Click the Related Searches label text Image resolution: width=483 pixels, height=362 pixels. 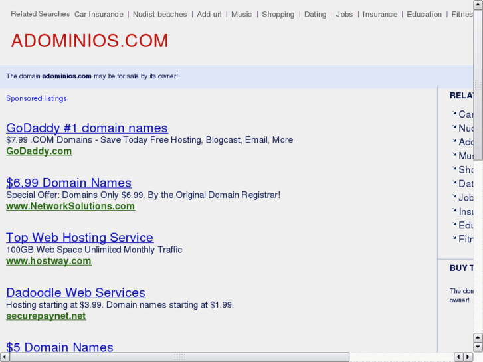[x=40, y=14]
